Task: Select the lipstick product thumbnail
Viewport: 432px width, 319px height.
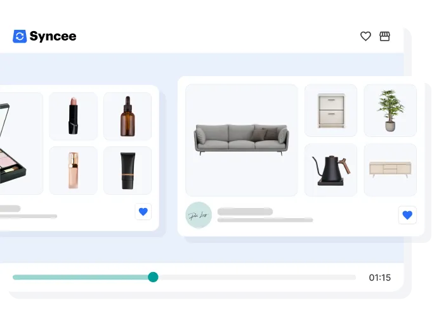Action: (74, 116)
